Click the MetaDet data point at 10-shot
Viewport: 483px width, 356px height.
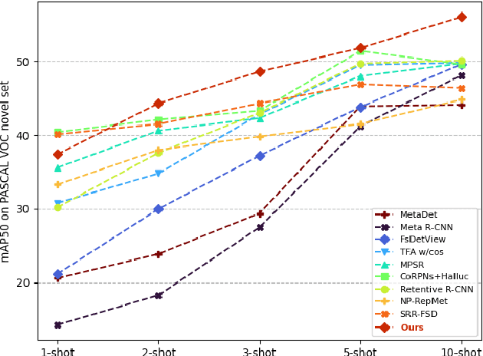pos(462,106)
